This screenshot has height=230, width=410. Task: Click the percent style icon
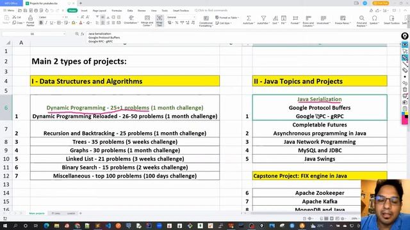click(177, 23)
